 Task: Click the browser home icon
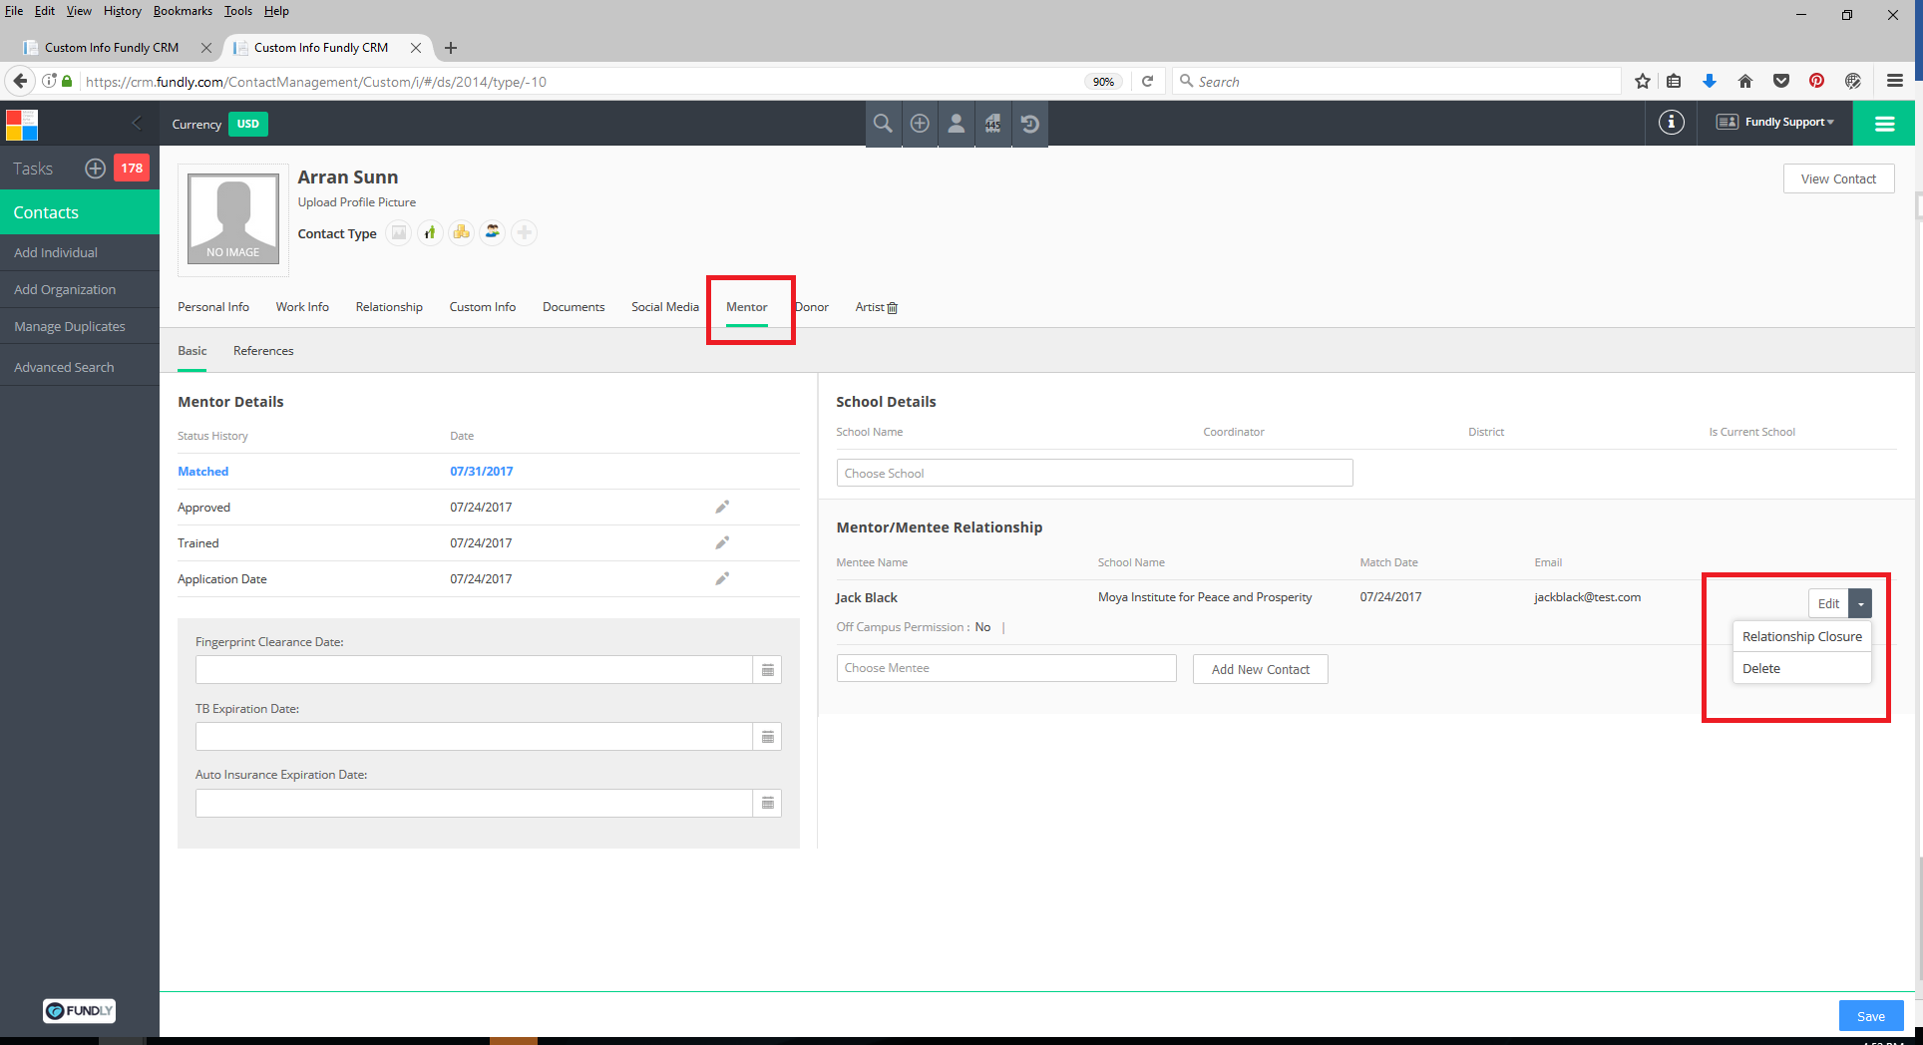pos(1745,82)
